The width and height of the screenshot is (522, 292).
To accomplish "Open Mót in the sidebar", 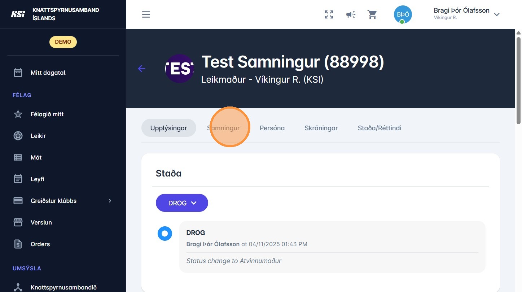I will coord(36,157).
